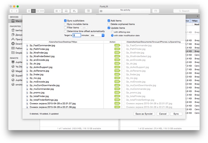
Task: Open the Jupiter remote computer with monitor icon
Action: 17,62
